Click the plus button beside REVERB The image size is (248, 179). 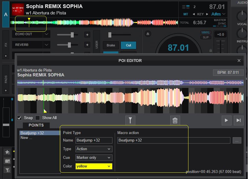point(87,45)
